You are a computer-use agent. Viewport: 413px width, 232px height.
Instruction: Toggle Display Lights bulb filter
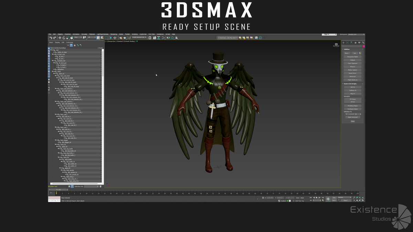49,53
